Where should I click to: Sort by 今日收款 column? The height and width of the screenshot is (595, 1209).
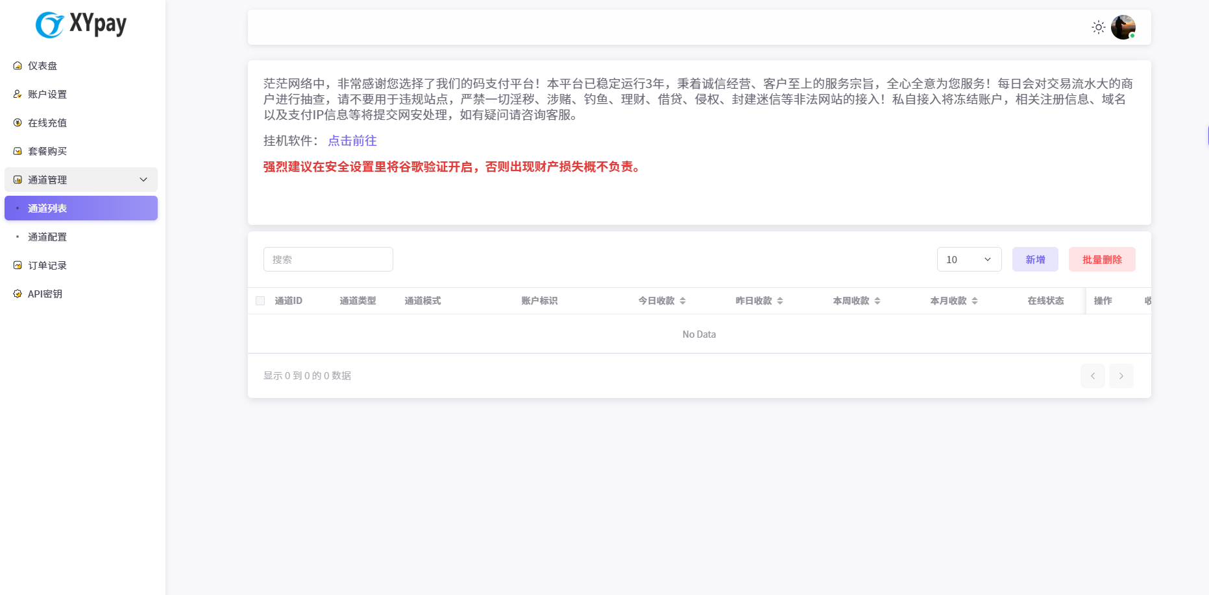pyautogui.click(x=682, y=301)
